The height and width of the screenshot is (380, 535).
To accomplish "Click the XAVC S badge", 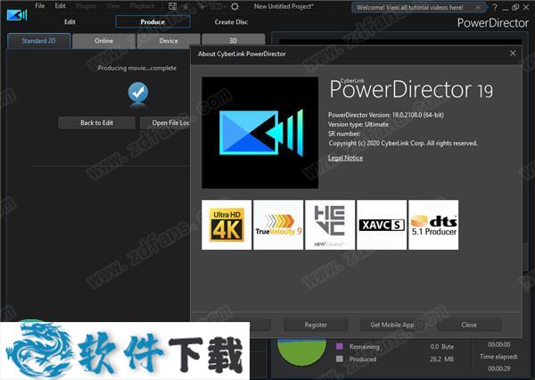I will [382, 225].
